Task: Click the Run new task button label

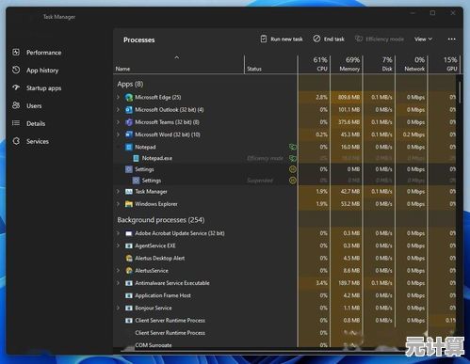Action: (286, 40)
